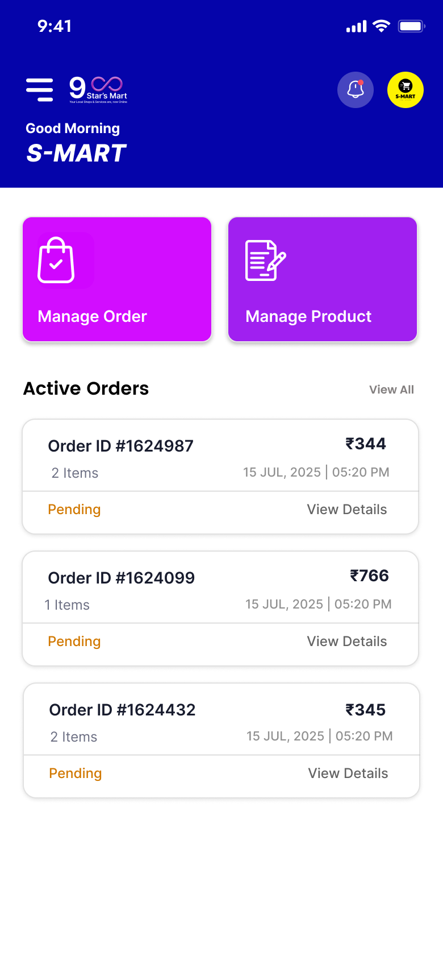The height and width of the screenshot is (960, 443).
Task: Tap the ₹345 order amount
Action: click(x=366, y=710)
